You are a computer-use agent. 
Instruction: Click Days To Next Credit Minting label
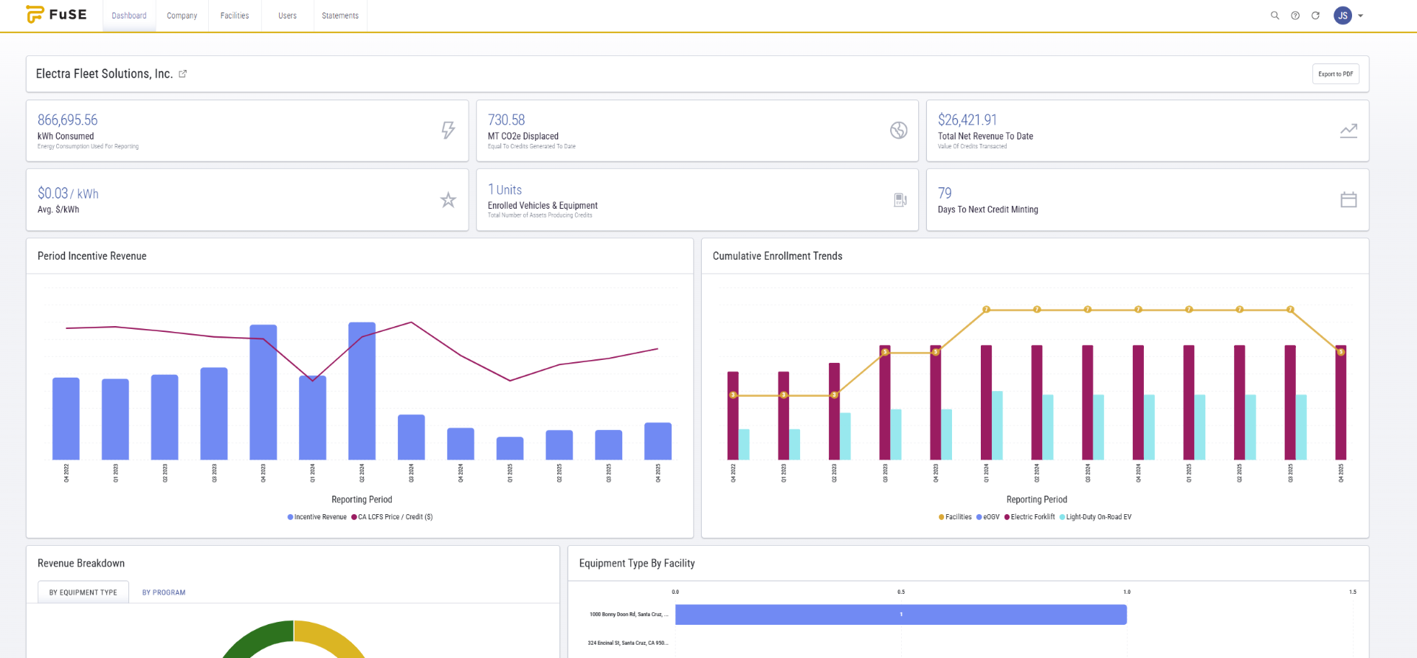pyautogui.click(x=987, y=209)
